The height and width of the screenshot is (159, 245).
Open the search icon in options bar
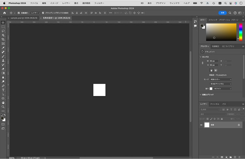[230, 13]
